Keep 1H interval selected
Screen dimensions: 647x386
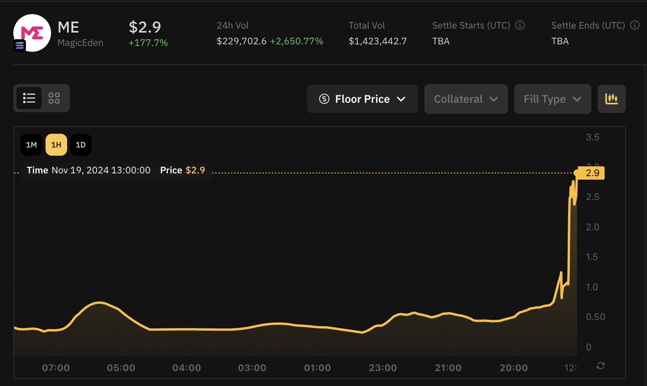[56, 144]
